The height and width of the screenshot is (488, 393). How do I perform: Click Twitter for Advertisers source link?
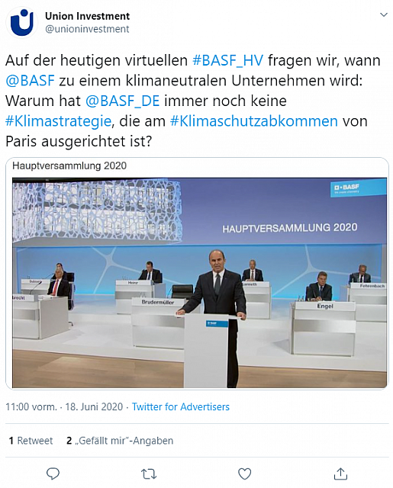pos(181,406)
